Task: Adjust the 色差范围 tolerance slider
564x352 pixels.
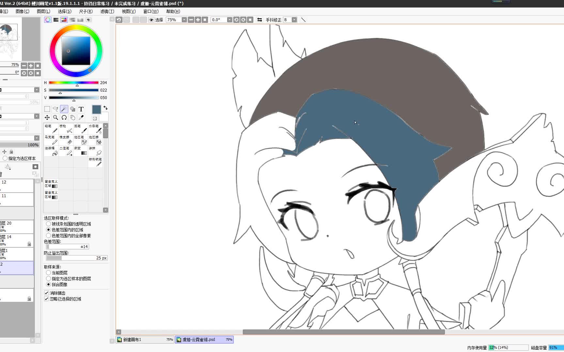Action: 67,247
